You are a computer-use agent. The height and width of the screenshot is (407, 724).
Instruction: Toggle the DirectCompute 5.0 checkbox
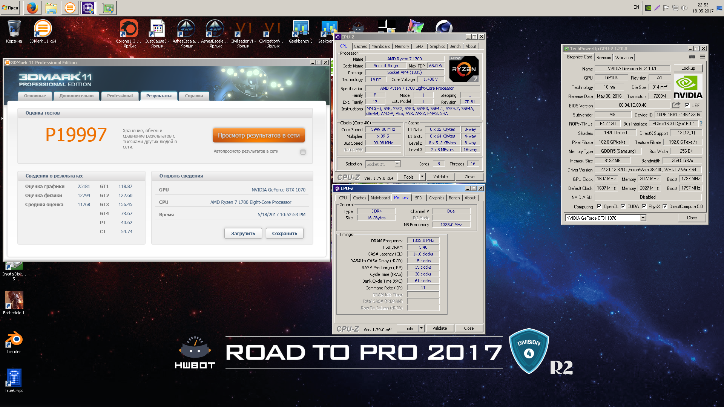665,206
